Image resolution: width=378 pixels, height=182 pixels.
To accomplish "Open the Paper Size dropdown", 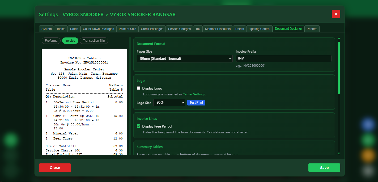I will point(184,58).
